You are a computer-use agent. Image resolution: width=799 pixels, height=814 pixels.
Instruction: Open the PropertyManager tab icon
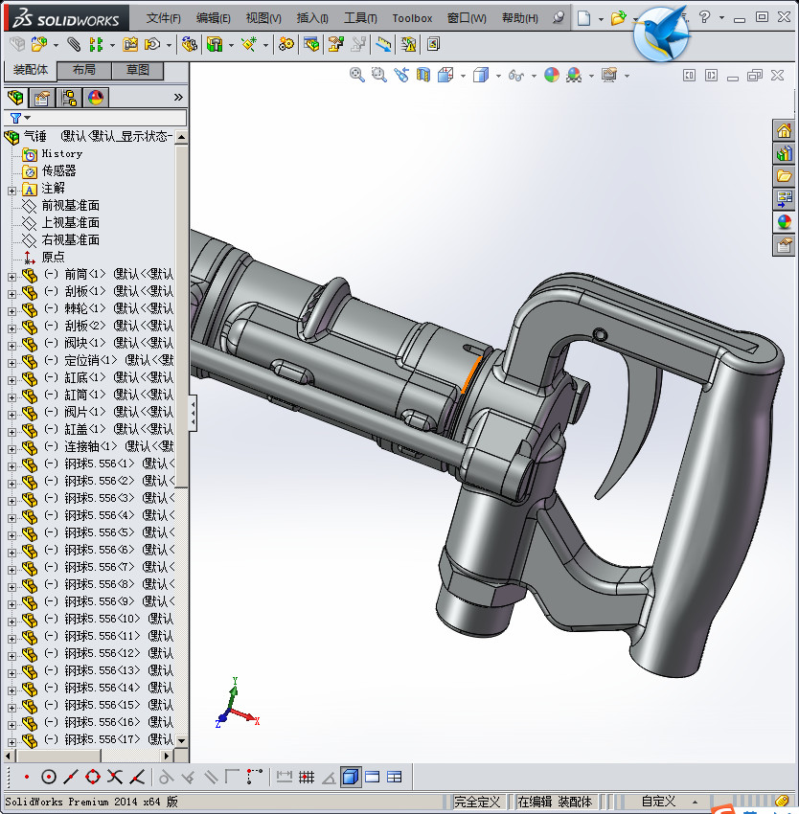(x=41, y=98)
